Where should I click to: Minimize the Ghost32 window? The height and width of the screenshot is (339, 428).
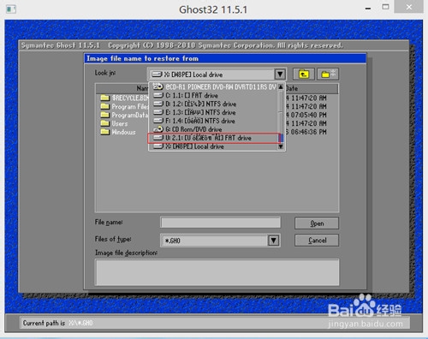(368, 9)
